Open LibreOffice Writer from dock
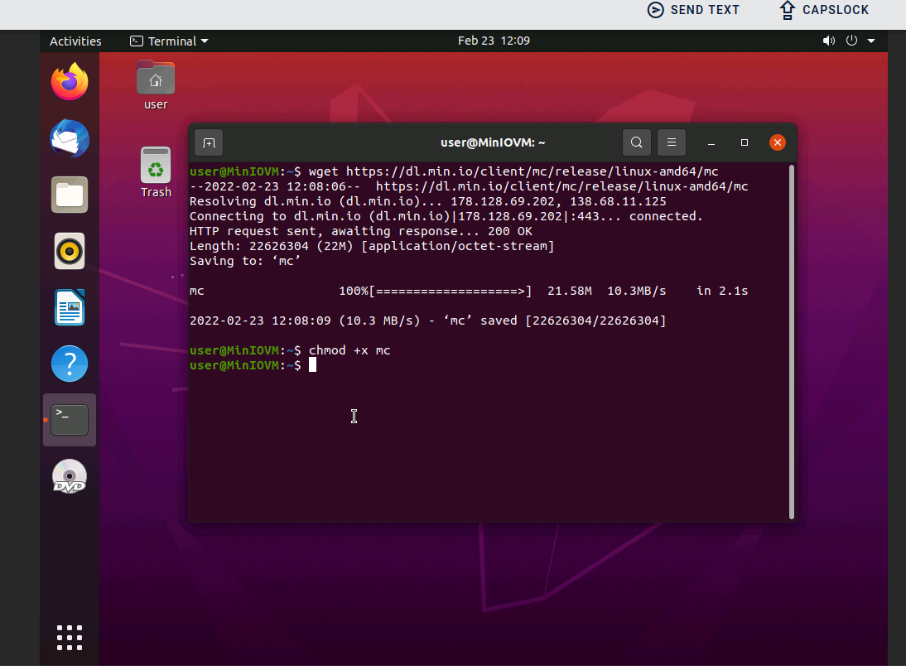The height and width of the screenshot is (670, 906). point(70,307)
